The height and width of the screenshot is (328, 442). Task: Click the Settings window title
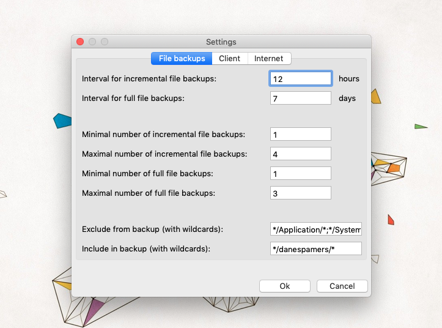click(x=221, y=42)
